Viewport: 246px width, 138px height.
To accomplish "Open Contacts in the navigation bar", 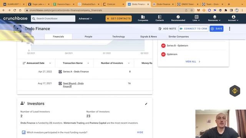I will (160, 18).
